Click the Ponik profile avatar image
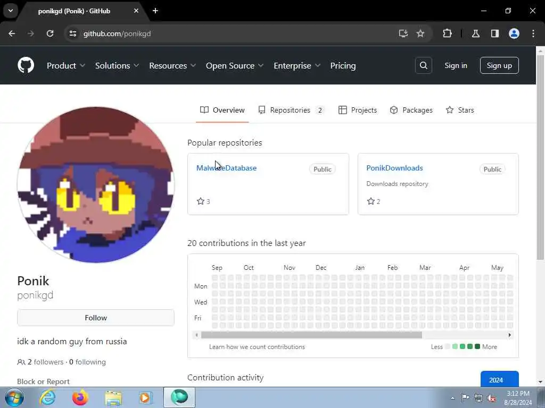545x408 pixels. point(96,184)
